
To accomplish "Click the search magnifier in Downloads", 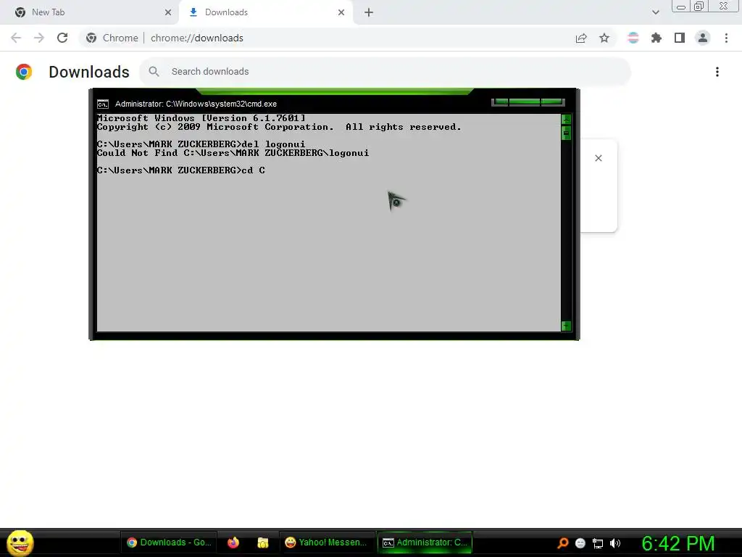I will 154,72.
